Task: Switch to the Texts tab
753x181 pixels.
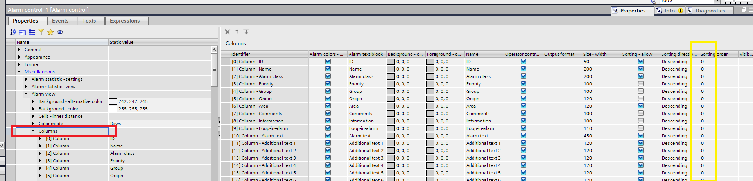Action: (89, 21)
